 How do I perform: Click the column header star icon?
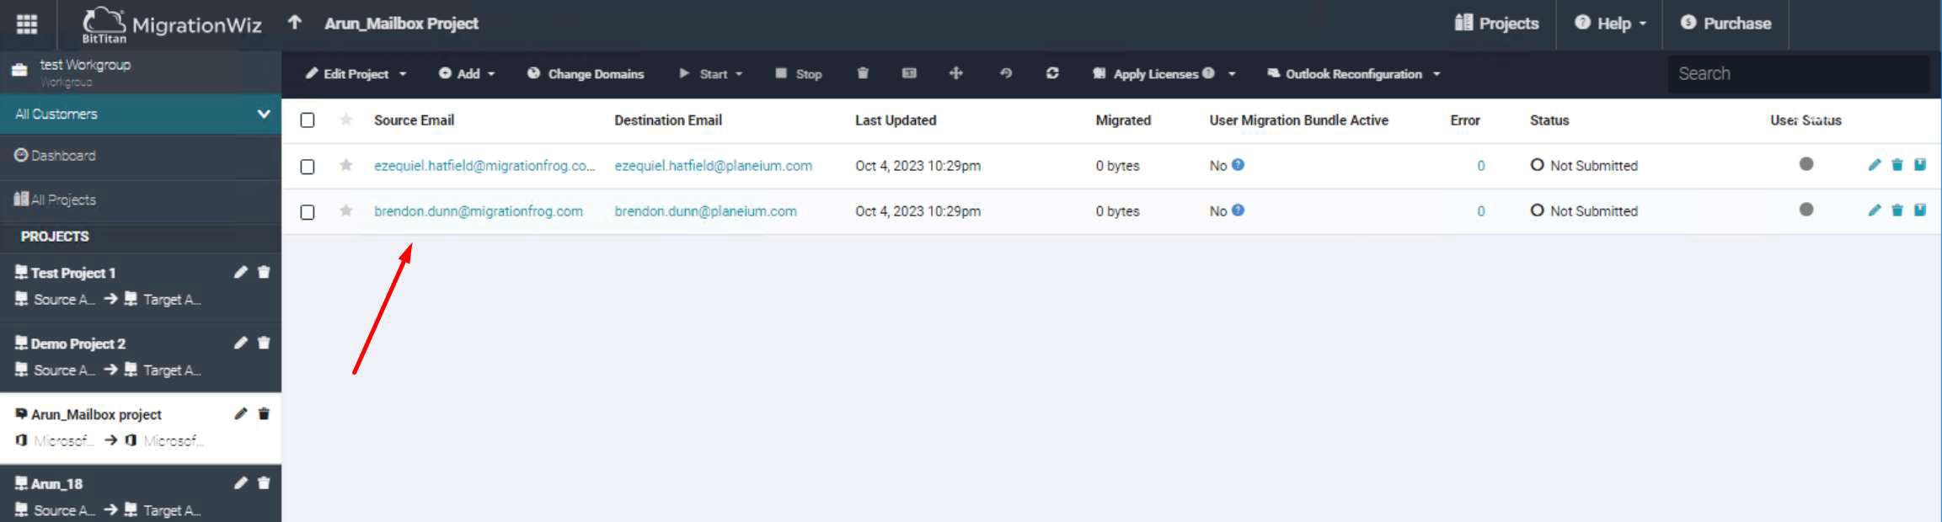click(345, 120)
